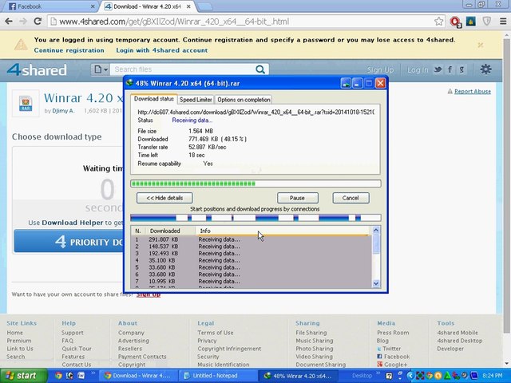Switch to the 48% Winrar taskbar button
Screen dimensions: 511x383
coord(298,376)
